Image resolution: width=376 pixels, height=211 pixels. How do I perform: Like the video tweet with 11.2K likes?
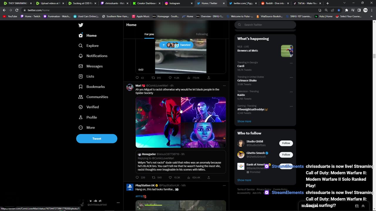coord(170,78)
